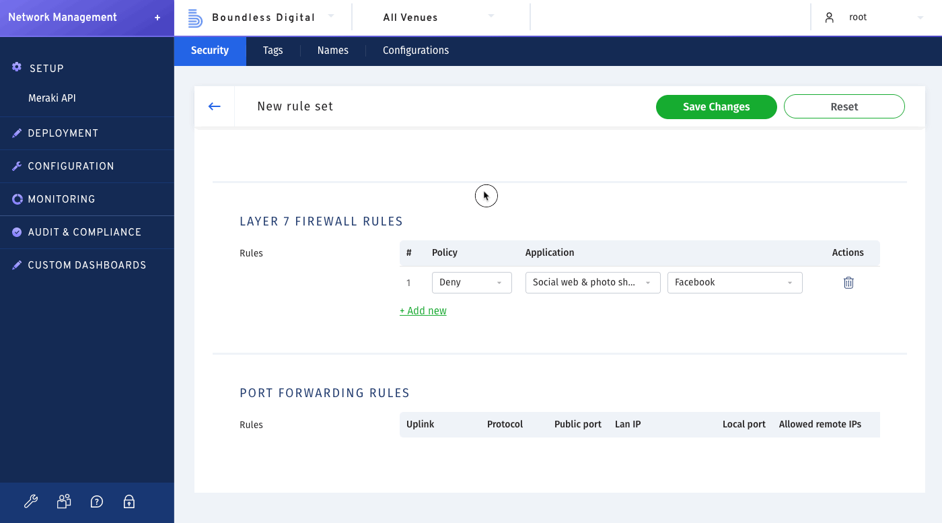Open the help question mark icon
This screenshot has height=523, width=942.
pos(97,501)
